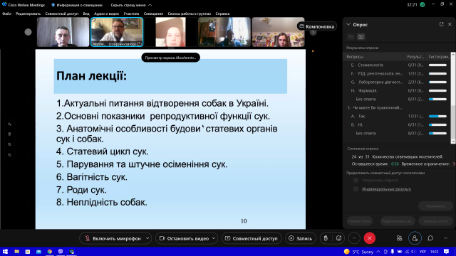This screenshot has width=456, height=256.
Task: Select poll row H. Фармація
Action: click(398, 90)
